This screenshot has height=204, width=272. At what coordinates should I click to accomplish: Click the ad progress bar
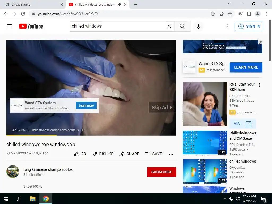click(91, 135)
